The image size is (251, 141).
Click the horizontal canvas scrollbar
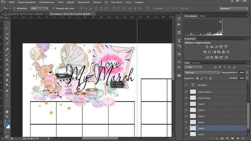(x=100, y=138)
